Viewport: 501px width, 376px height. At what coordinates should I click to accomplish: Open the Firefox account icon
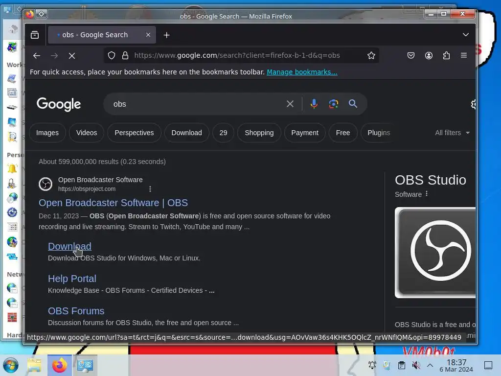[429, 55]
